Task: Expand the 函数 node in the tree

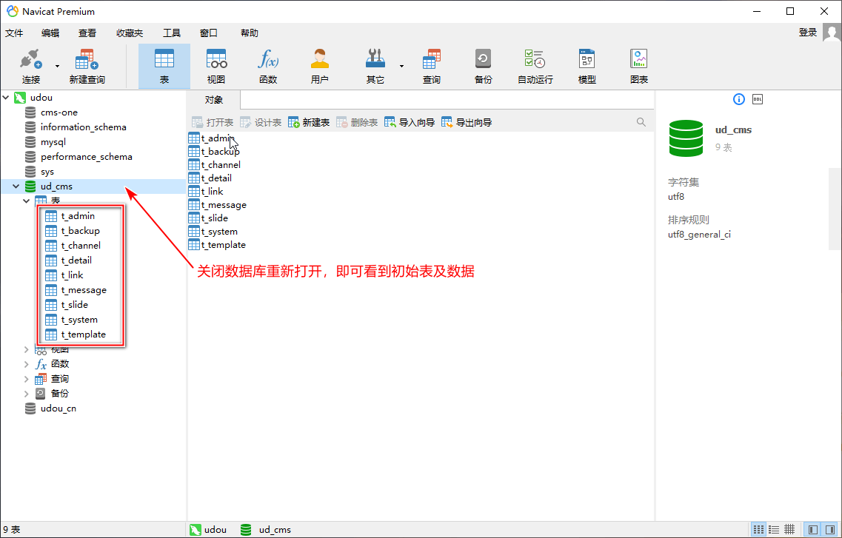Action: tap(27, 364)
